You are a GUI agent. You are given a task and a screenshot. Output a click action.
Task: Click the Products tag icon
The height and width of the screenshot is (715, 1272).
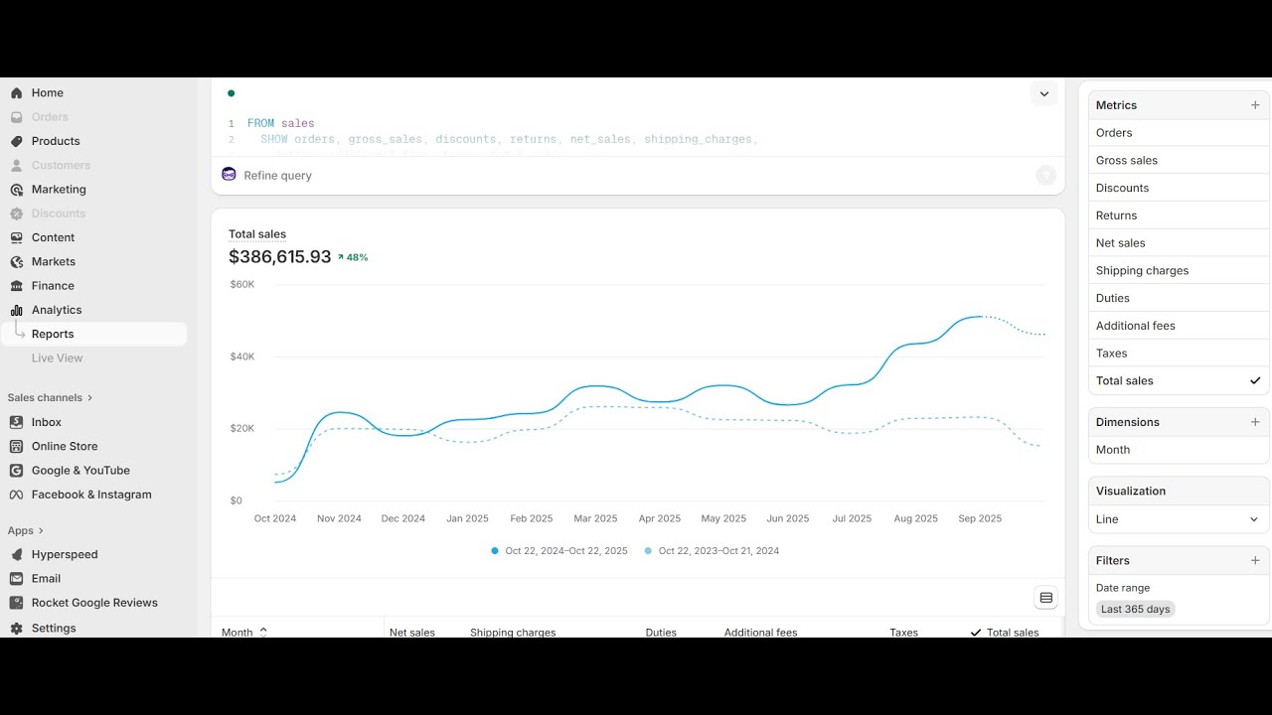pos(16,141)
